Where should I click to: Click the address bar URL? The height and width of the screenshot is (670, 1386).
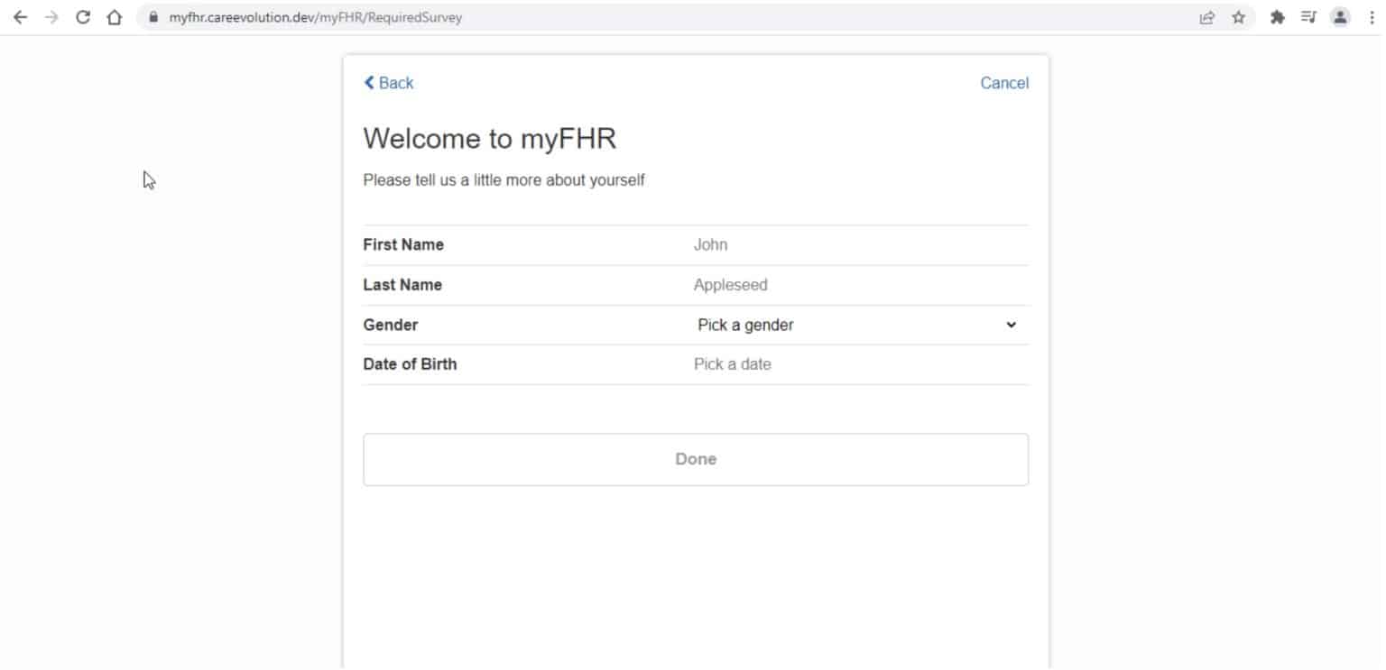coord(315,17)
